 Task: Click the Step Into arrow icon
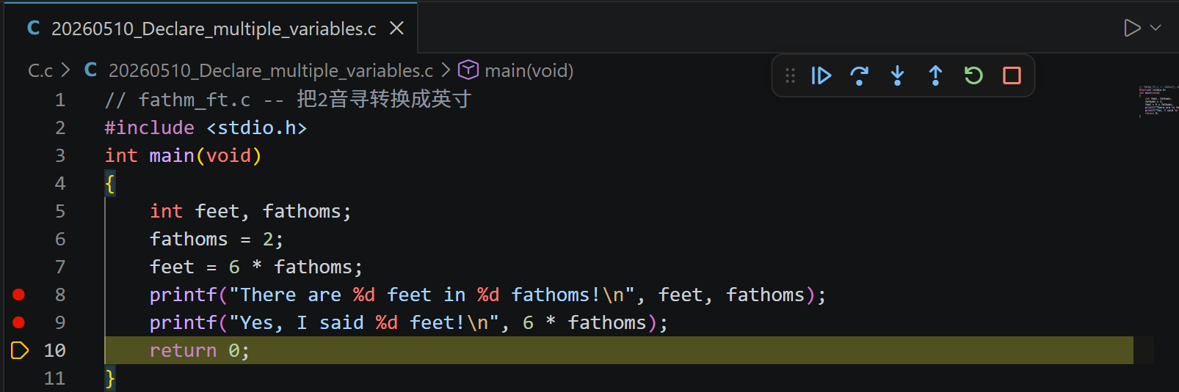pos(897,75)
